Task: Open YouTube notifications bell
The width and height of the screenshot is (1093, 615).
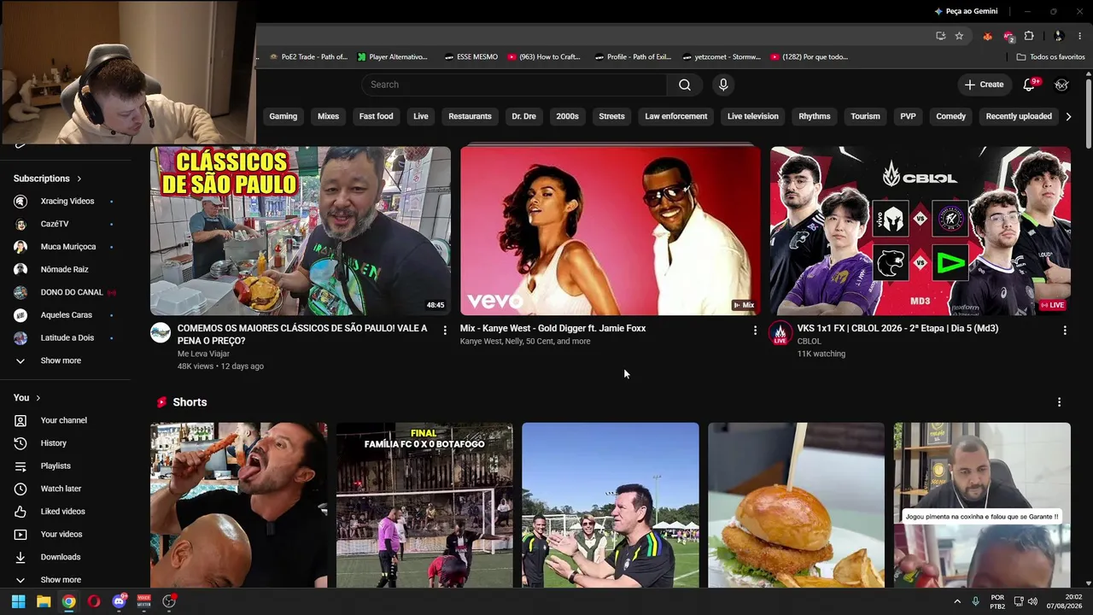Action: [x=1029, y=85]
